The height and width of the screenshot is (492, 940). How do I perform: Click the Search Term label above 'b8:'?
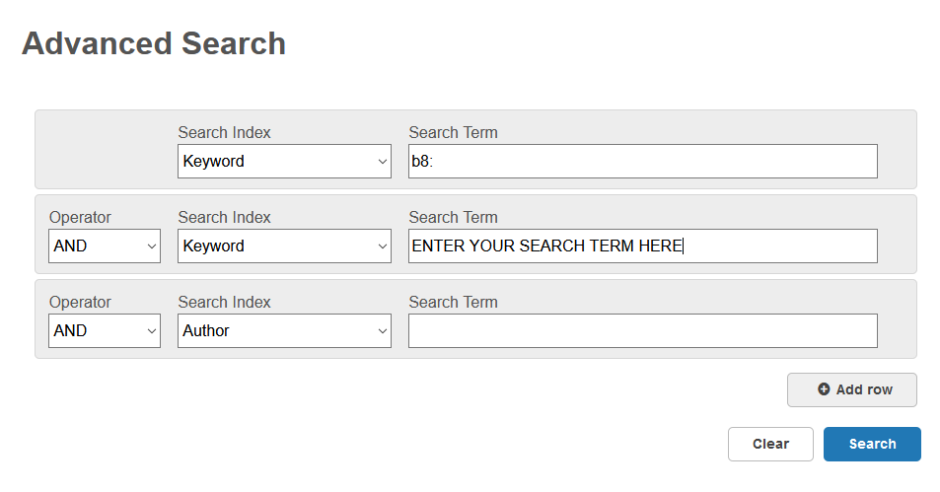(x=453, y=132)
